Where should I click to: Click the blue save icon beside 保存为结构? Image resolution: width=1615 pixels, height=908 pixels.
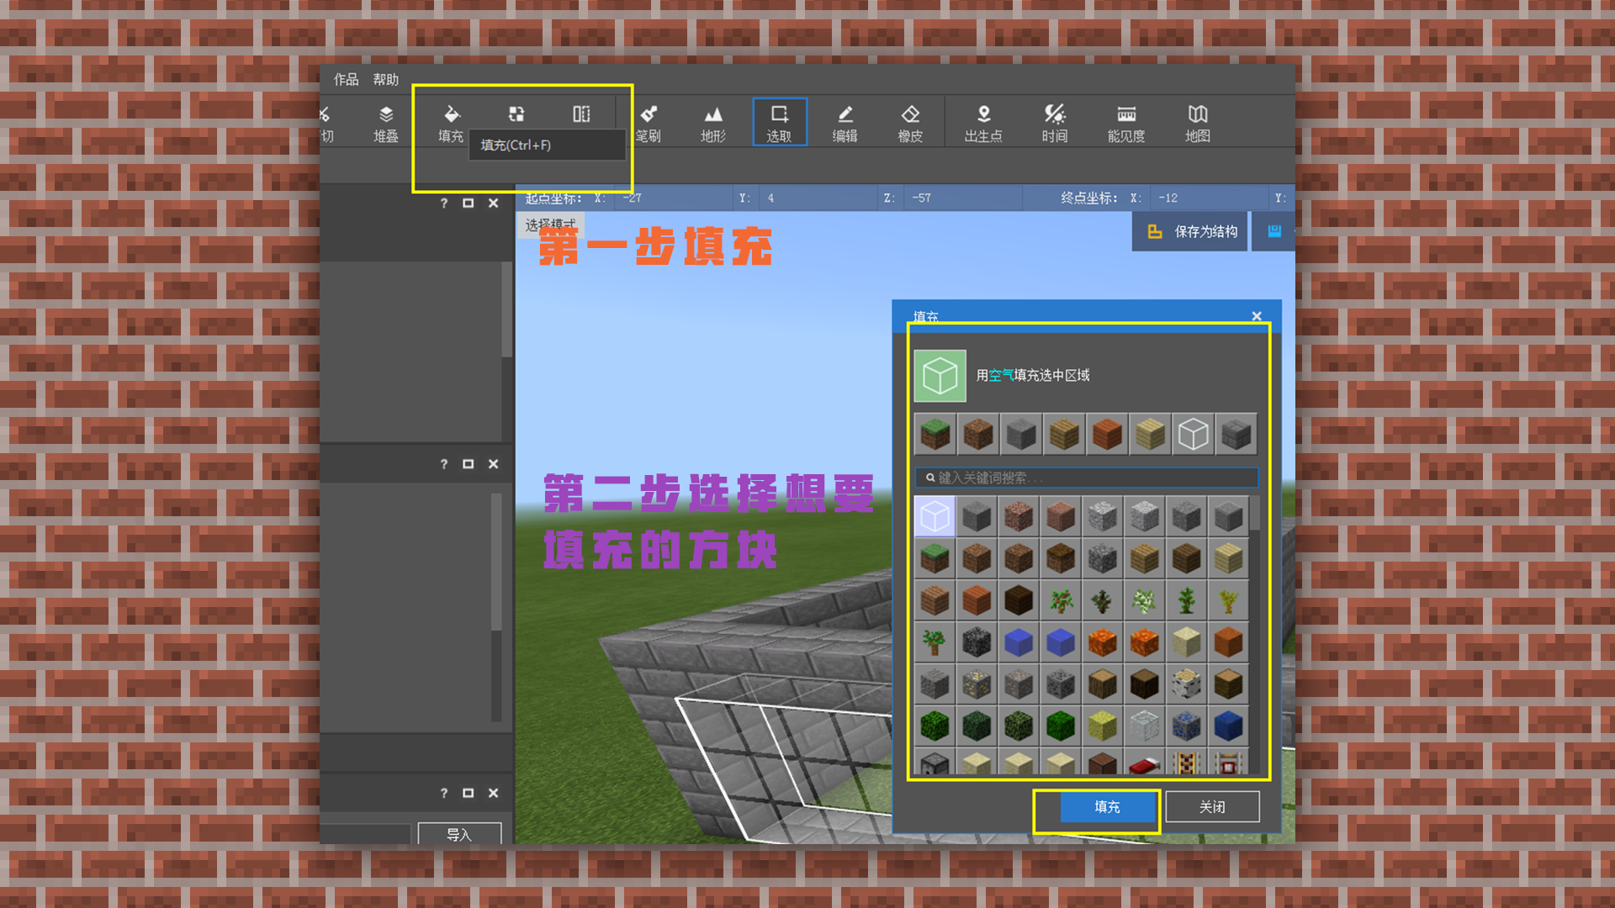pos(1273,231)
